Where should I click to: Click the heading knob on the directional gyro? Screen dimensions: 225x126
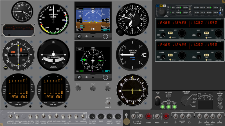(x=119, y=103)
